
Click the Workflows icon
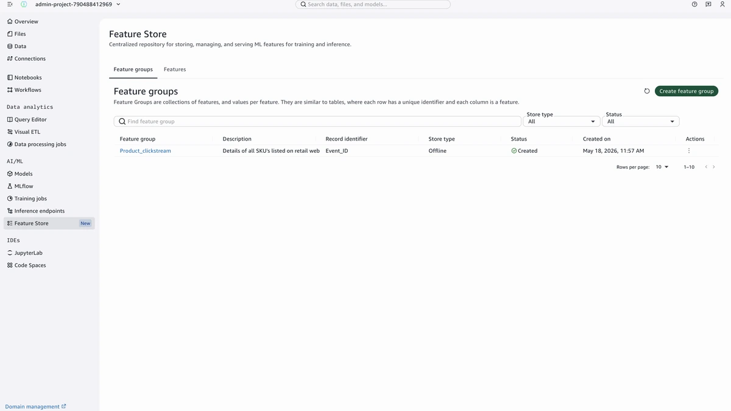point(10,90)
